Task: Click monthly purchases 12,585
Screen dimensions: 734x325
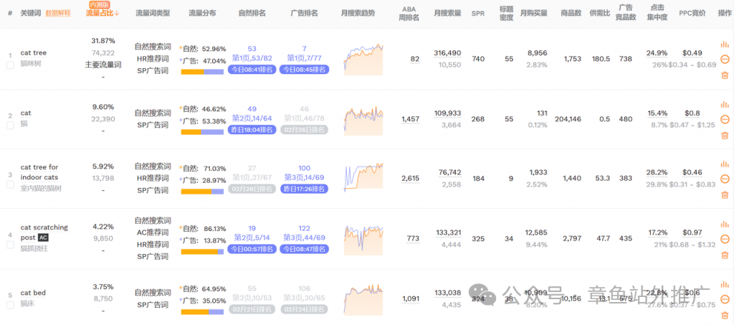Action: (536, 232)
